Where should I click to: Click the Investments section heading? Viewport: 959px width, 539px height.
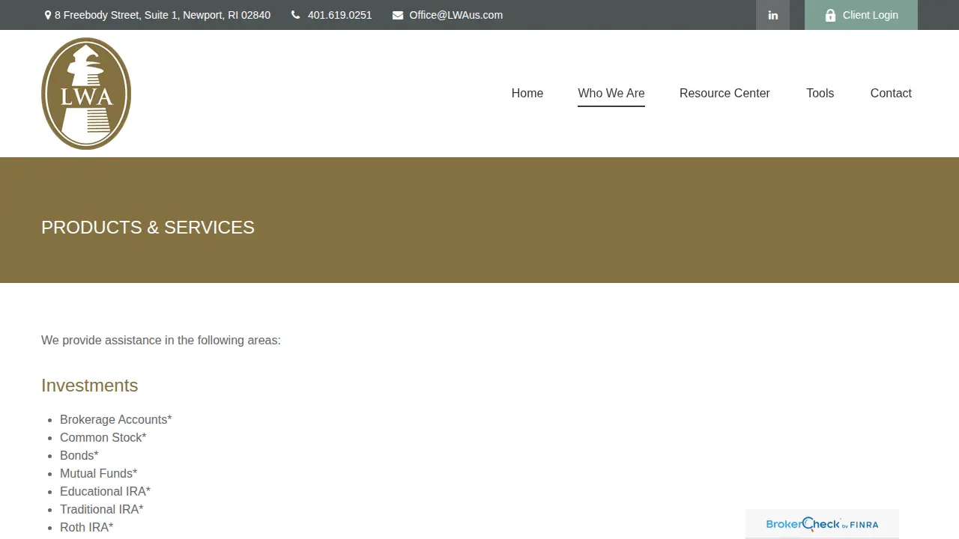click(x=90, y=386)
